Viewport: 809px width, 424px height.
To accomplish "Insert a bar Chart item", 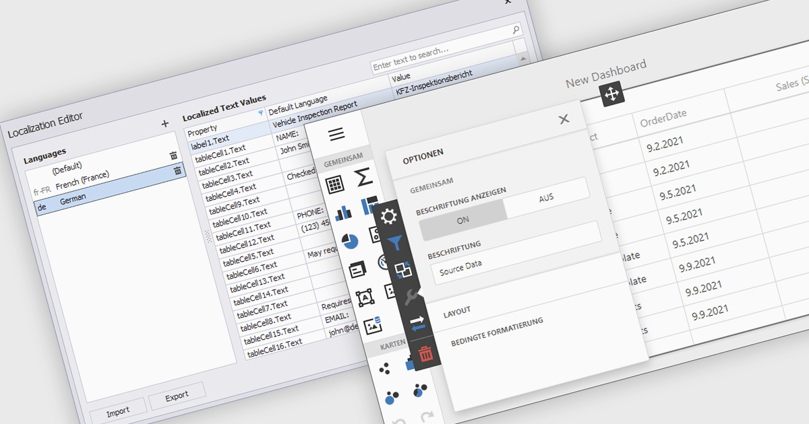I will [344, 212].
